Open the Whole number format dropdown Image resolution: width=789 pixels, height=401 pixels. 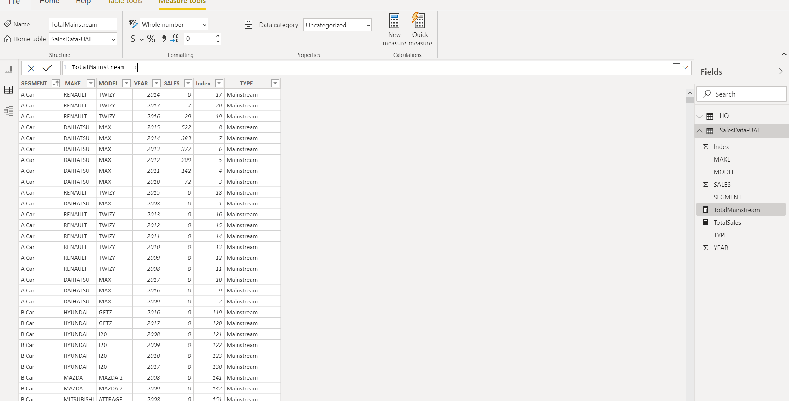coord(174,24)
